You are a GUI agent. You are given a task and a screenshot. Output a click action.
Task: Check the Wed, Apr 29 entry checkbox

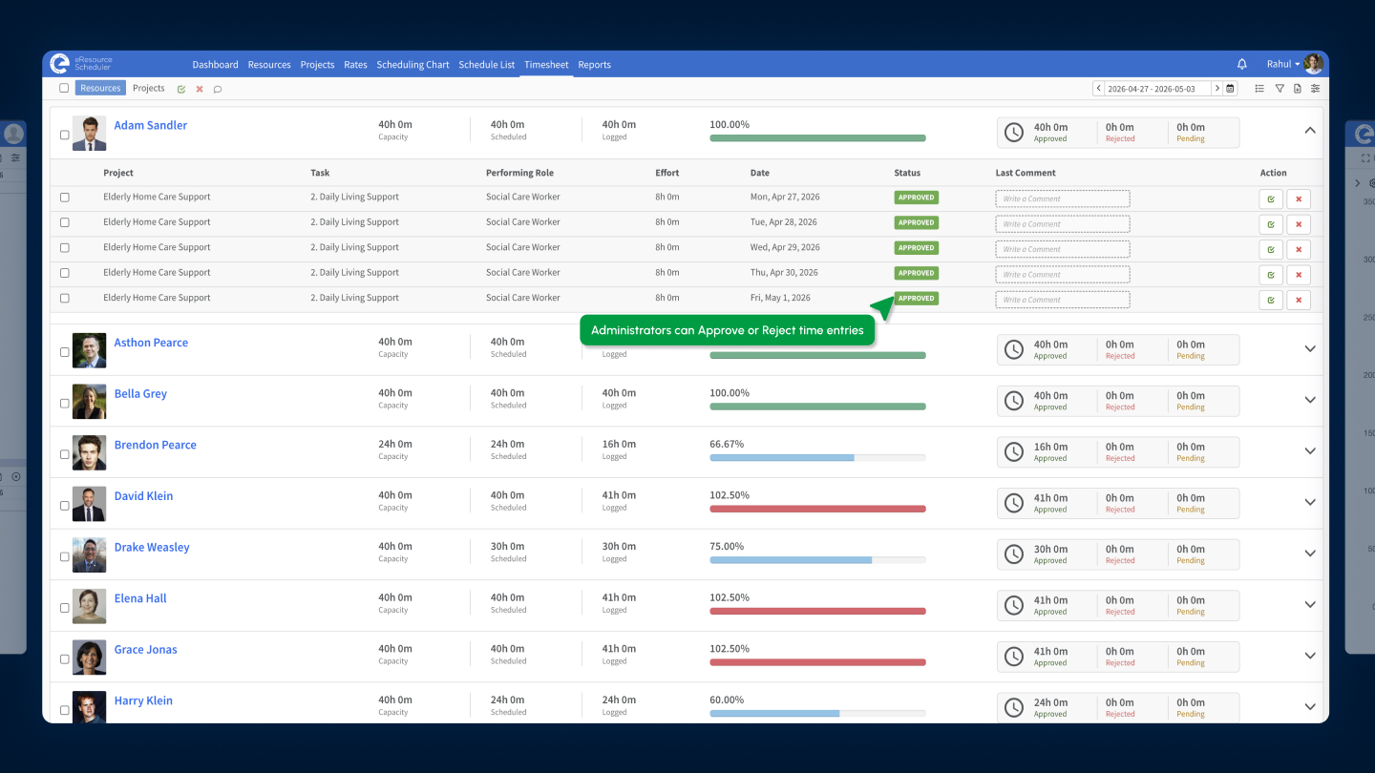coord(65,248)
